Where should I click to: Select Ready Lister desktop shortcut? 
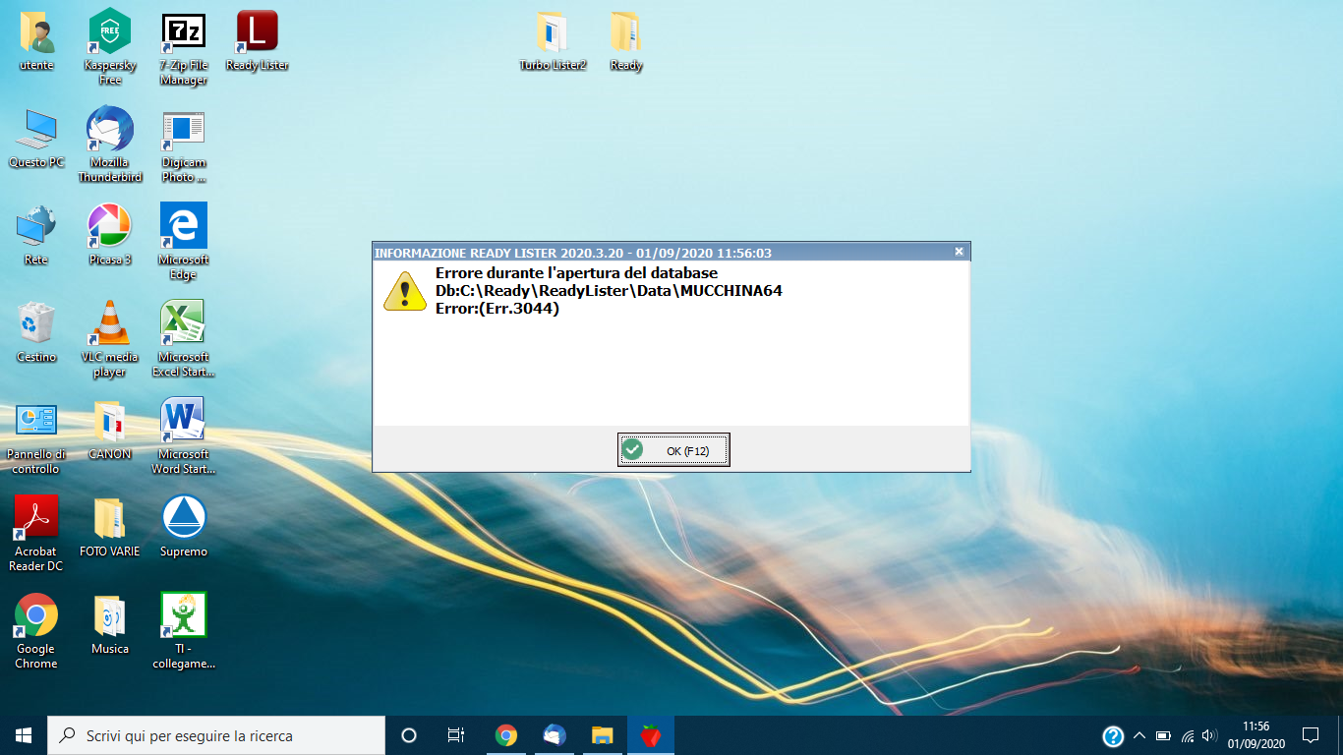(258, 41)
